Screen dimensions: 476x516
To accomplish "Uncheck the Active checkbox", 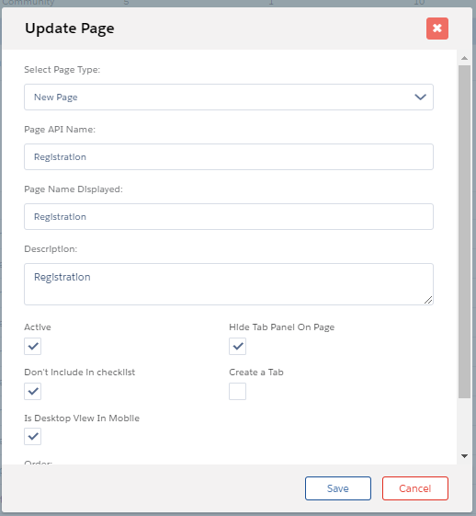I will point(32,346).
